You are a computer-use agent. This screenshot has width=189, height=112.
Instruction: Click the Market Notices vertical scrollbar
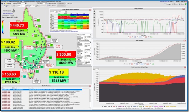point(90,98)
